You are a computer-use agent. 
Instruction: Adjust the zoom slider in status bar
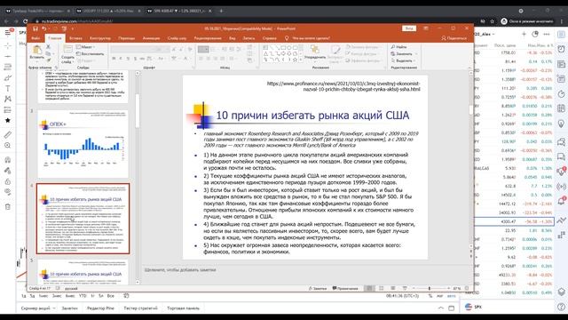(430, 288)
